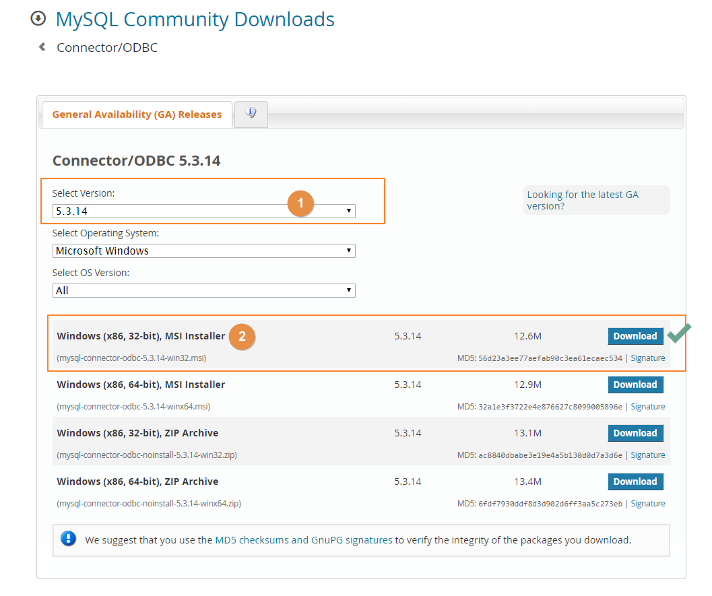
Task: Open Signature link for noinstall winx64.zip
Action: [648, 504]
